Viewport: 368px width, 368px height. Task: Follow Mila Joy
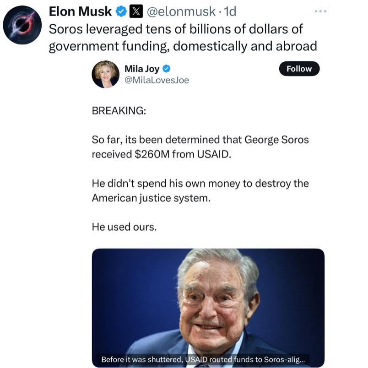pyautogui.click(x=299, y=69)
